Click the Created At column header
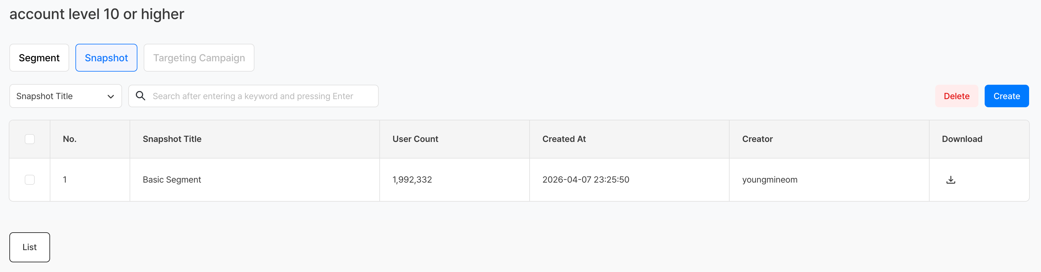The width and height of the screenshot is (1041, 272). pyautogui.click(x=564, y=139)
